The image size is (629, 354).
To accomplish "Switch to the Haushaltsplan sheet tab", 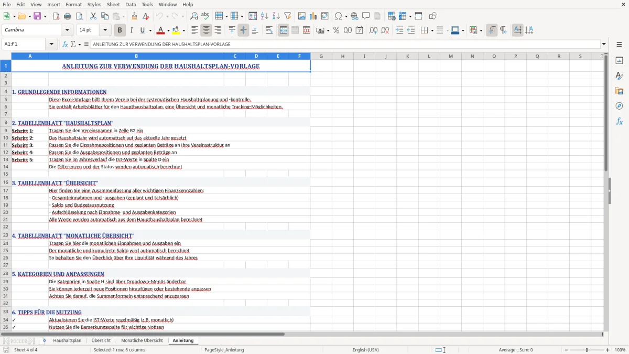I will click(67, 340).
